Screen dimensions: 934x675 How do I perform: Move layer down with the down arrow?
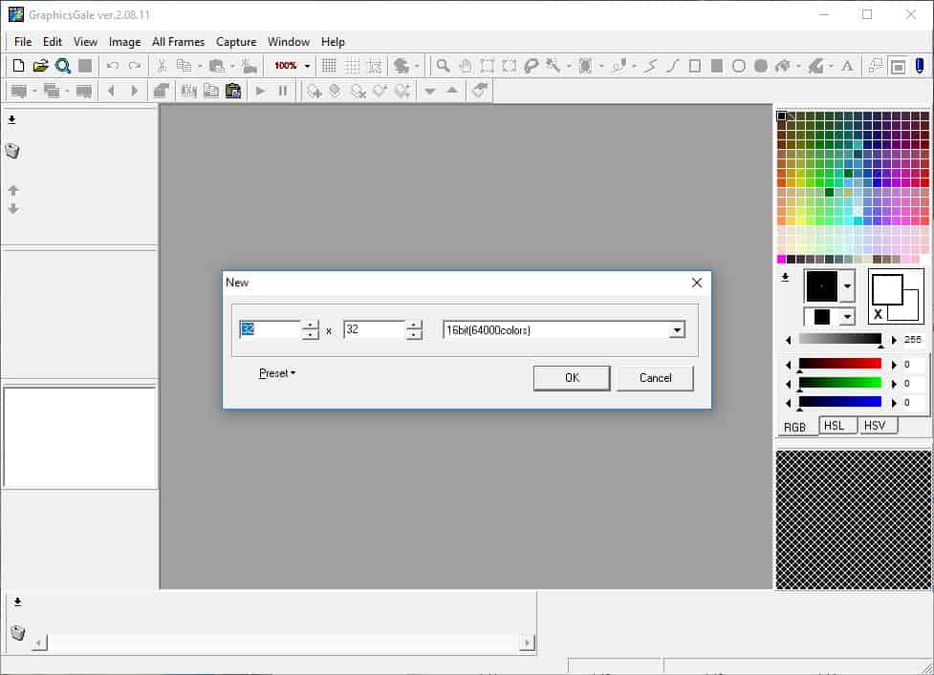pos(13,209)
